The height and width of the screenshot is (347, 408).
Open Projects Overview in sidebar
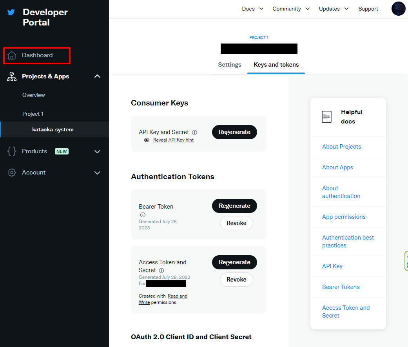[34, 95]
